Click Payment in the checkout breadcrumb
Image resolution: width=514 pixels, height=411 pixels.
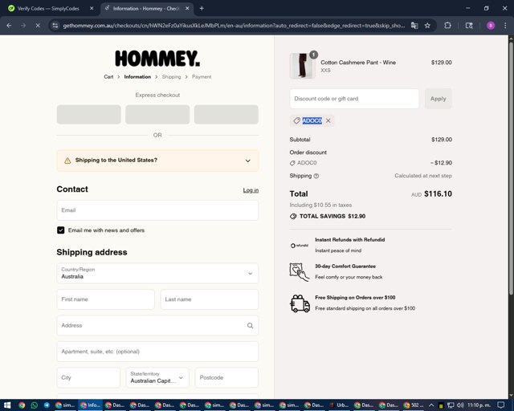(x=202, y=77)
